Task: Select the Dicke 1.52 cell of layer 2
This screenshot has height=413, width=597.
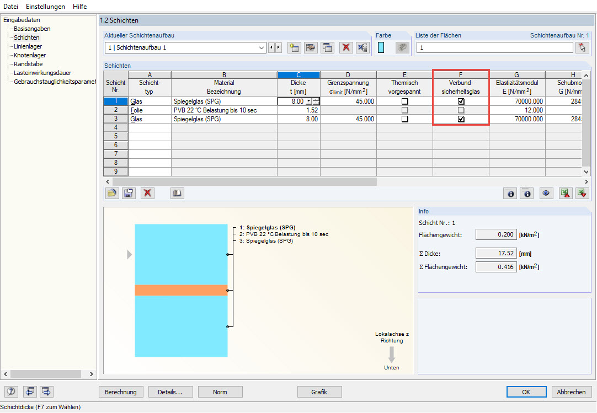Action: coord(298,110)
